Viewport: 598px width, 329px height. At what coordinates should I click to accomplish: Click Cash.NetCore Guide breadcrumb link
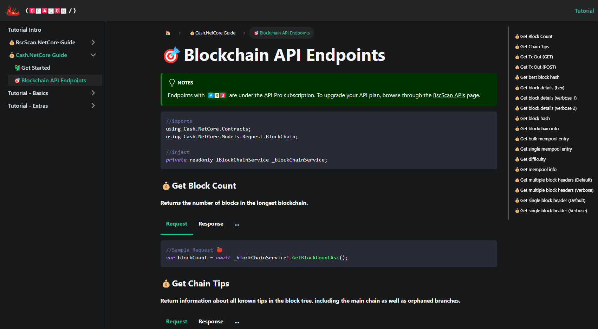pyautogui.click(x=213, y=33)
